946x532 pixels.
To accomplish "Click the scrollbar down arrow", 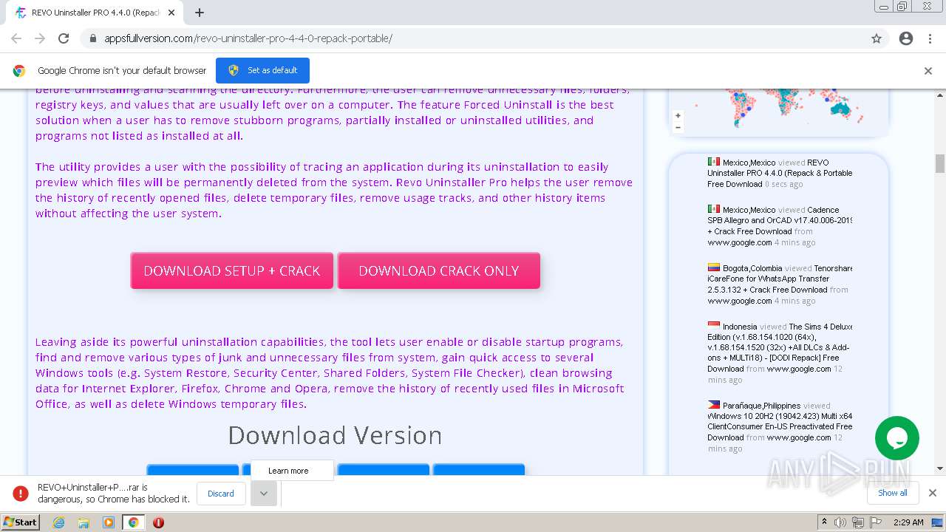I will (940, 468).
